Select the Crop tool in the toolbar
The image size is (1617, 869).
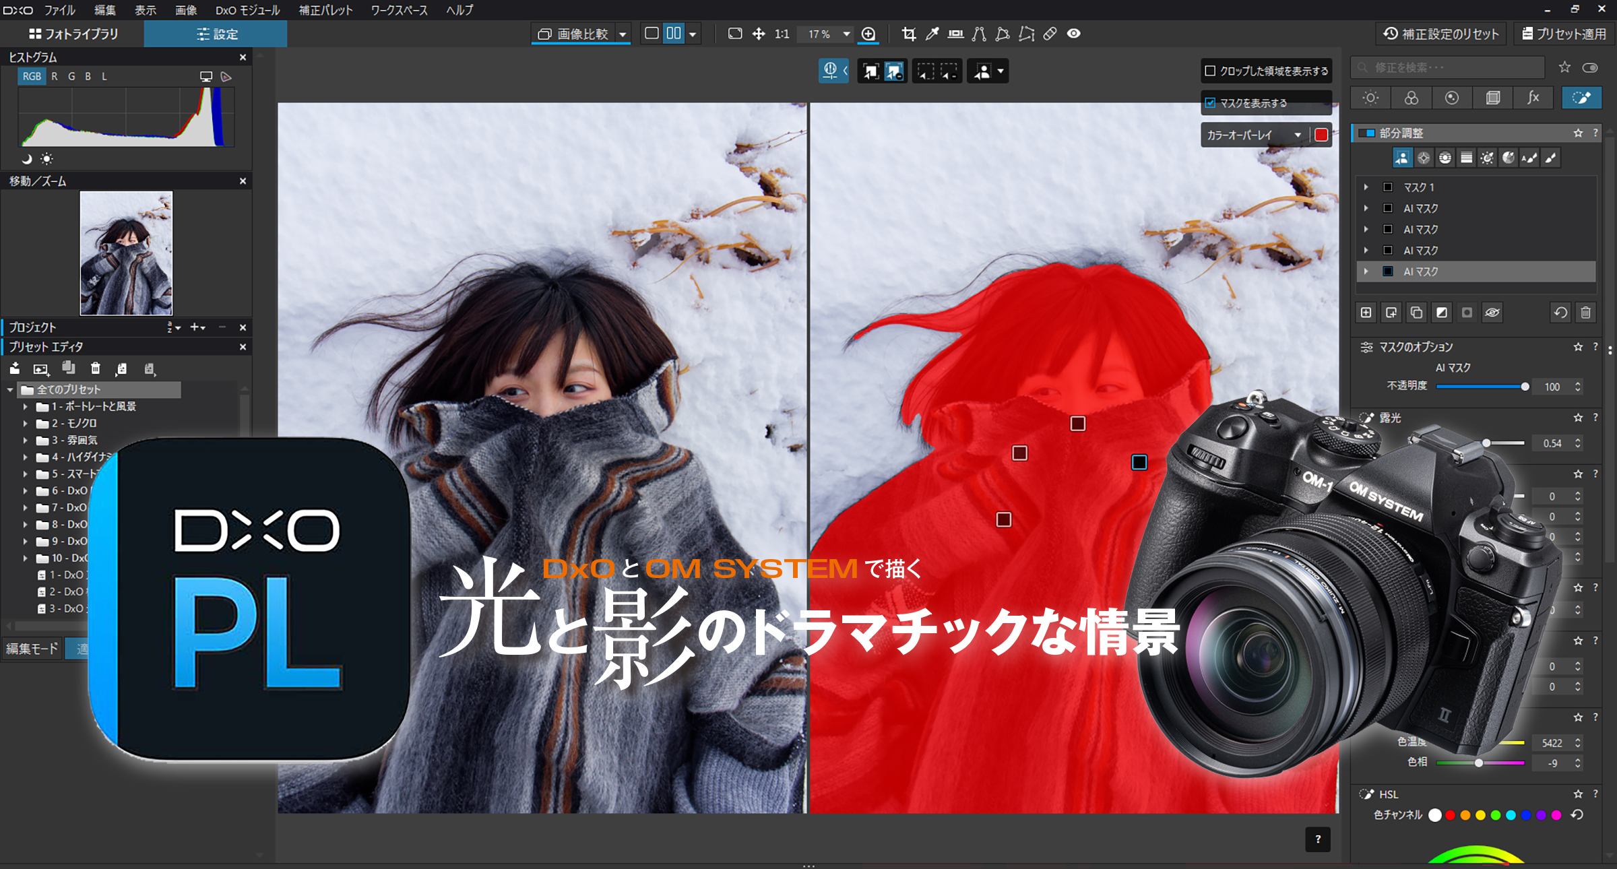909,34
